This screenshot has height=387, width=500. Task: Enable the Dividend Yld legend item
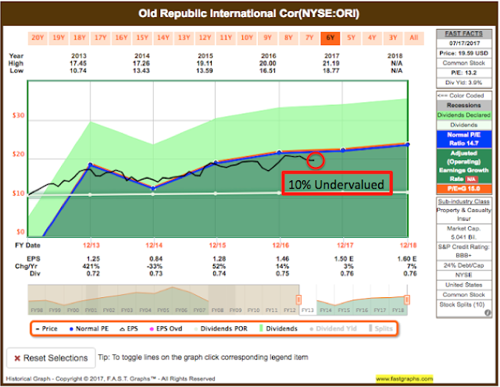point(334,328)
